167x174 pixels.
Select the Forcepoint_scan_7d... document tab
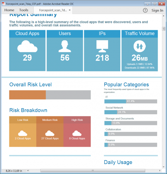(53, 10)
